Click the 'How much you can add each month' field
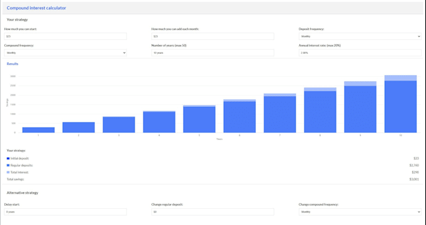The height and width of the screenshot is (225, 426). tap(213, 36)
